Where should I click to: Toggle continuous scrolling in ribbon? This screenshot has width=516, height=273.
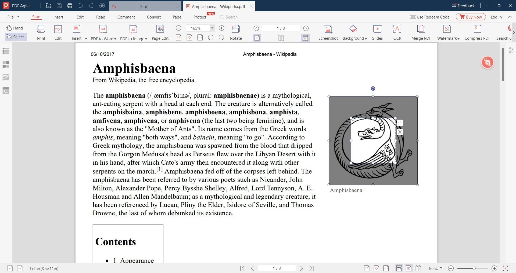[x=305, y=38]
